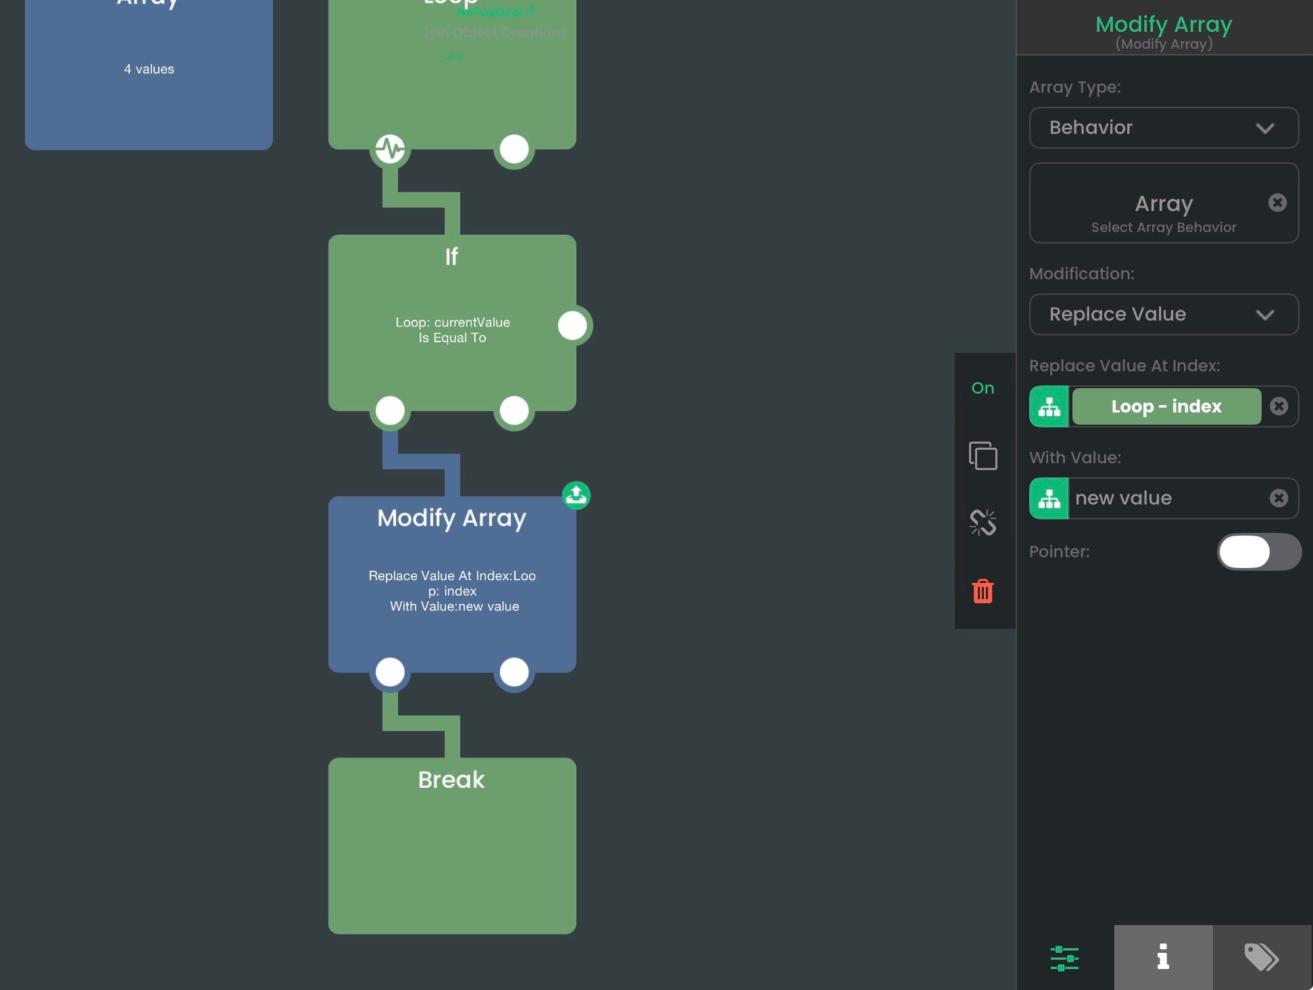Click the red trash delete icon

pyautogui.click(x=983, y=592)
